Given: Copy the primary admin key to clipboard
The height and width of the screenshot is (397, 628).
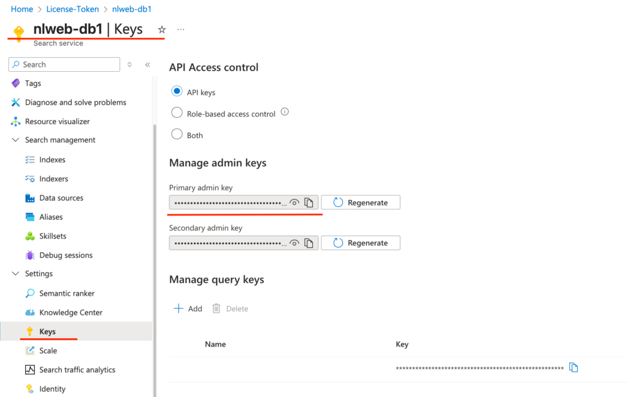Looking at the screenshot, I should (x=309, y=202).
